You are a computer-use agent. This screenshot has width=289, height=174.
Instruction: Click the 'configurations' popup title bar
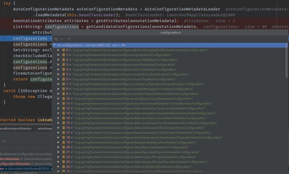click(170, 33)
